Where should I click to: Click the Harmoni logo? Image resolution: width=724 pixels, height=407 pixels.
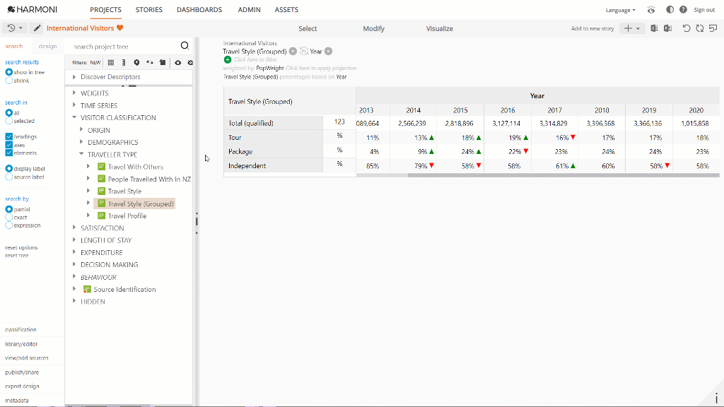coord(33,10)
